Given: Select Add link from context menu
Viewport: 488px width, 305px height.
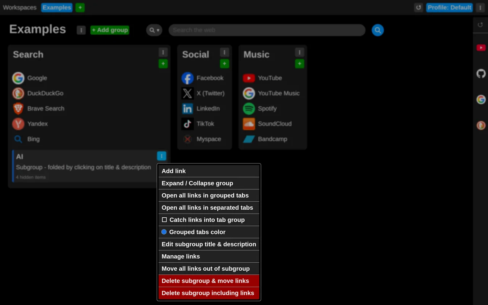Looking at the screenshot, I should click(209, 171).
